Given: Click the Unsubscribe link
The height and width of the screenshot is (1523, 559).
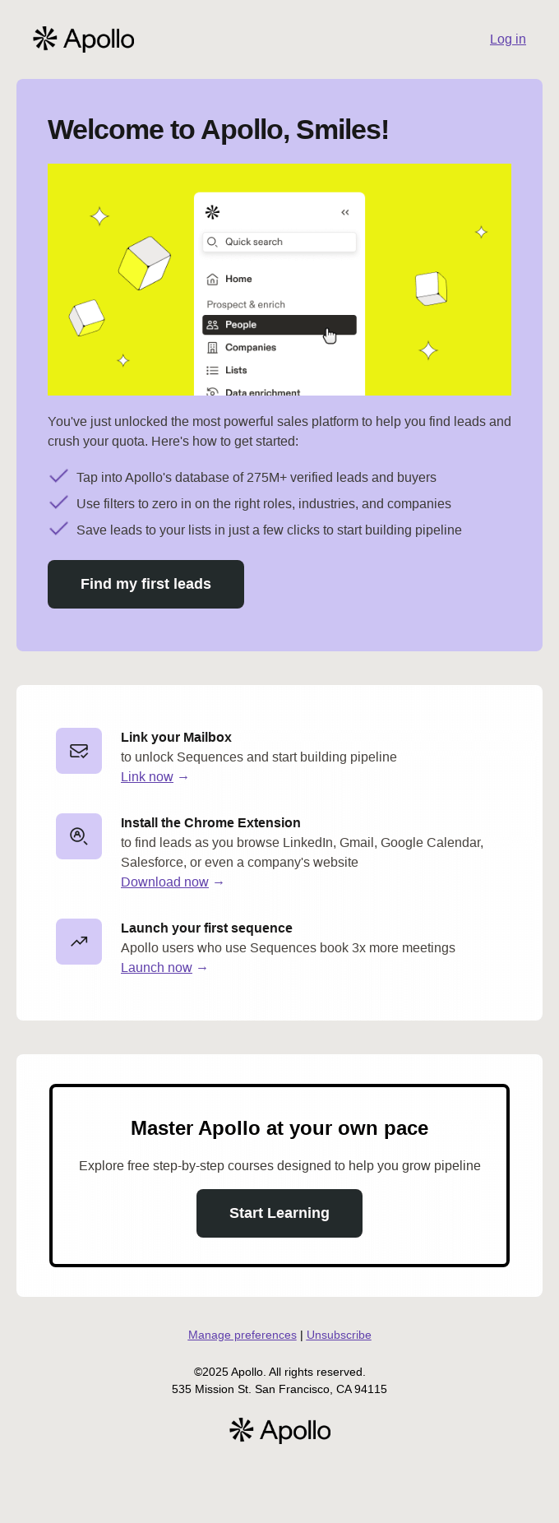Looking at the screenshot, I should 339,1336.
